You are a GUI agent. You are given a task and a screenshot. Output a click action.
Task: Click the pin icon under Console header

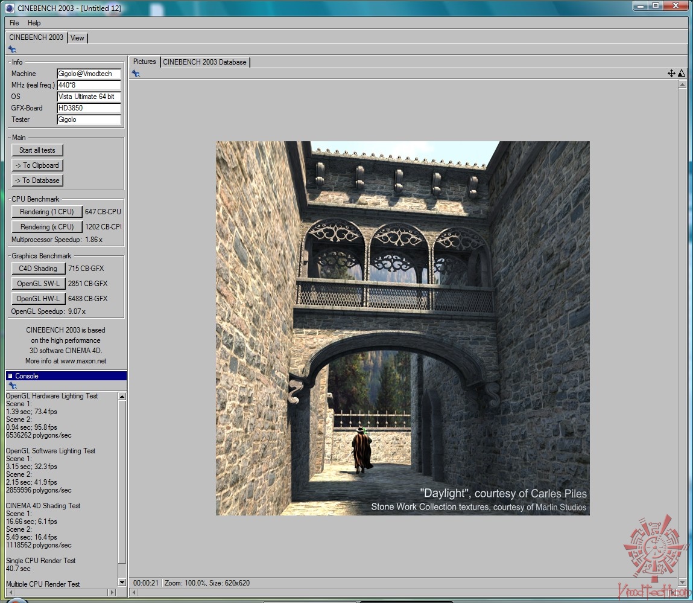coord(13,385)
